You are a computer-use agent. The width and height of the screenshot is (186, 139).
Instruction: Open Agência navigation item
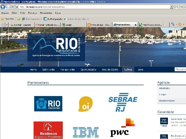tap(128, 69)
